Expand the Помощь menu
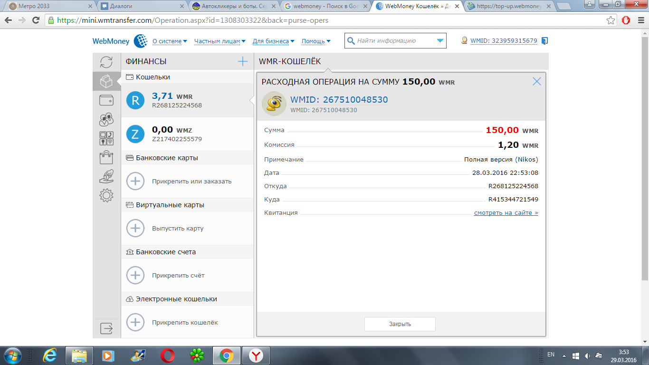 pos(316,41)
